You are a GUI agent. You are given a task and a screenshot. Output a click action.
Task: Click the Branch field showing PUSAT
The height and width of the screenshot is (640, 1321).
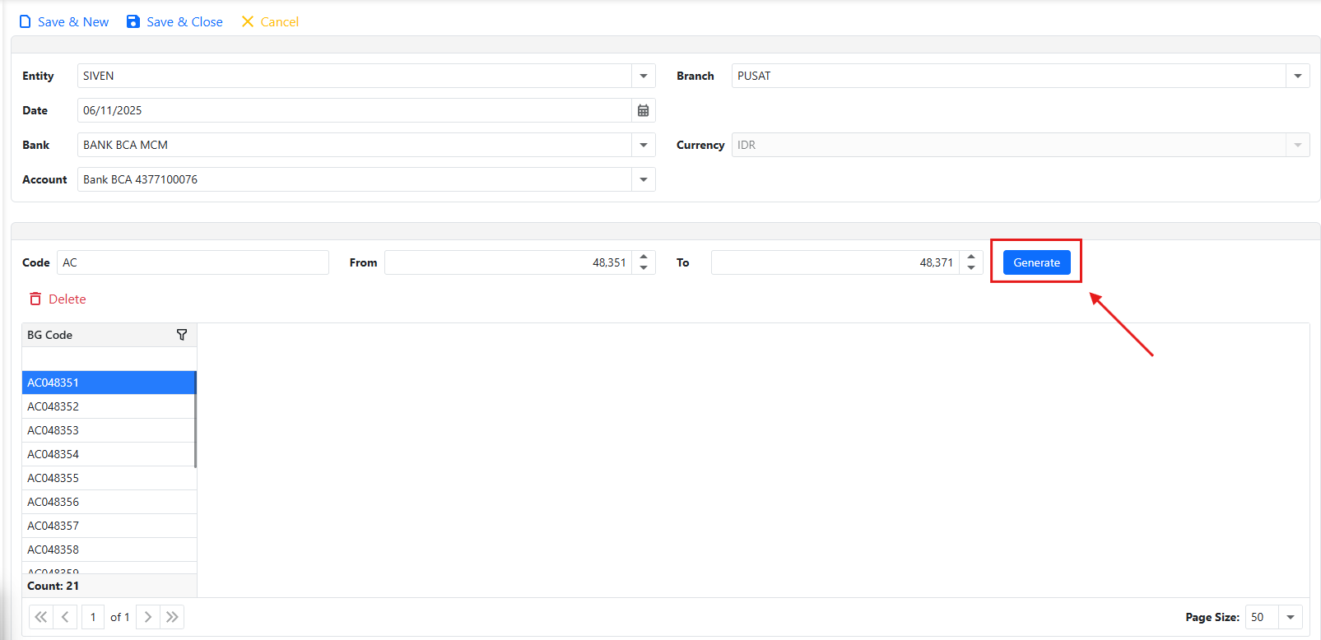(1009, 76)
